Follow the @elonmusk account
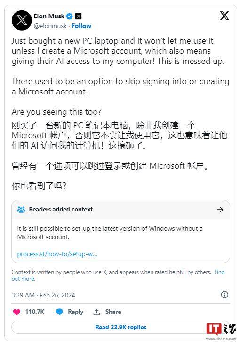The width and height of the screenshot is (240, 344). [81, 26]
